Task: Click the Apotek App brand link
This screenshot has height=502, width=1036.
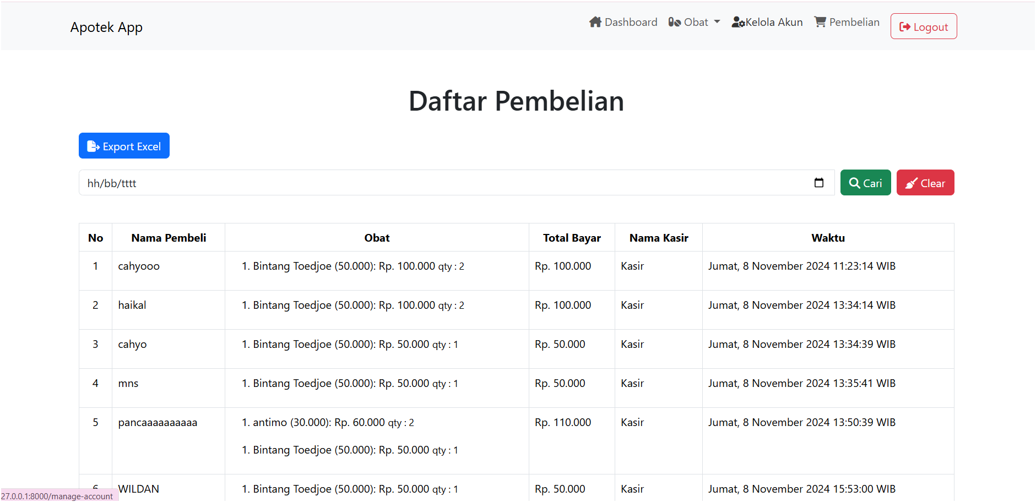Action: click(x=106, y=27)
